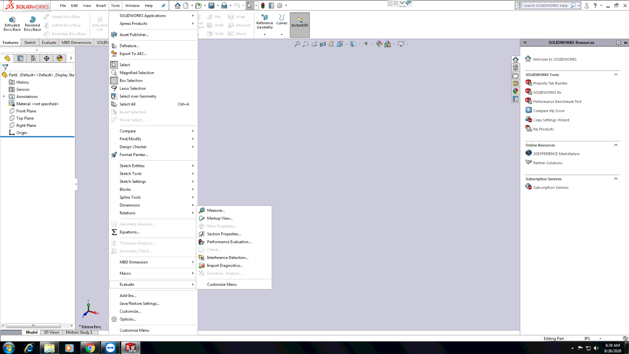This screenshot has width=629, height=354.
Task: Switch to the MBD Dimensions ribbon tab
Action: point(76,43)
